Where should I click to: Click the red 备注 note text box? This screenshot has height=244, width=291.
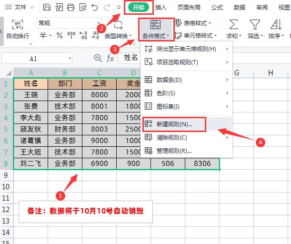click(x=86, y=212)
